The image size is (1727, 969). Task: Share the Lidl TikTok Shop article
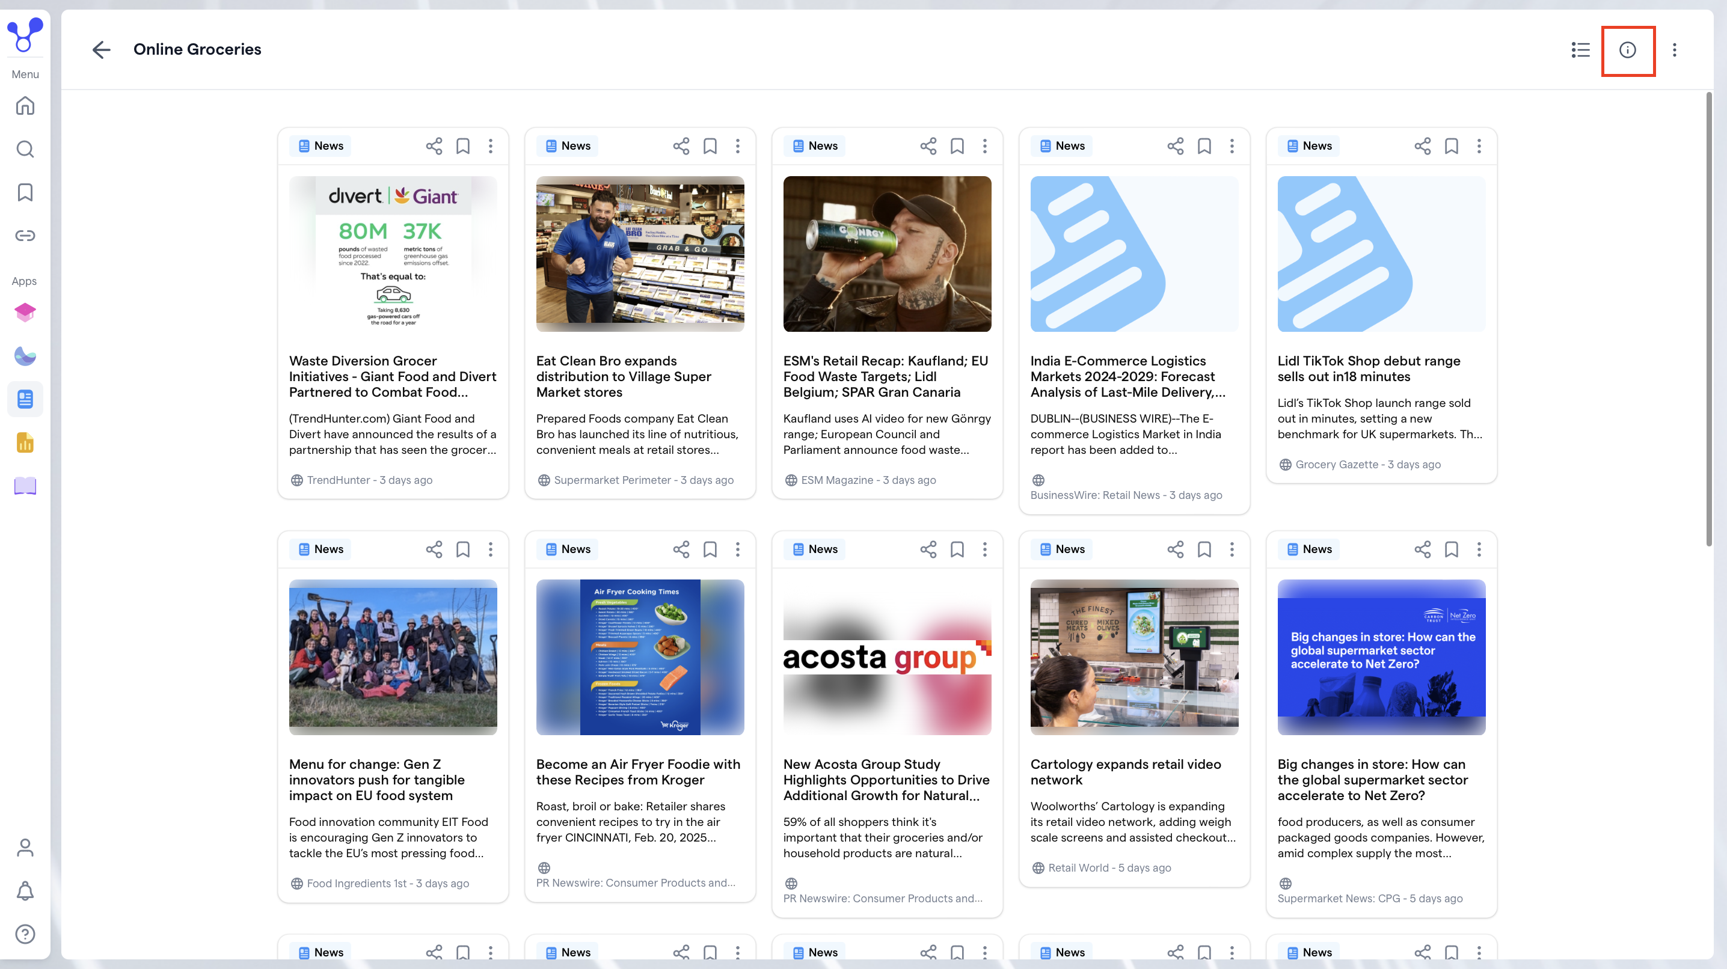pyautogui.click(x=1422, y=146)
